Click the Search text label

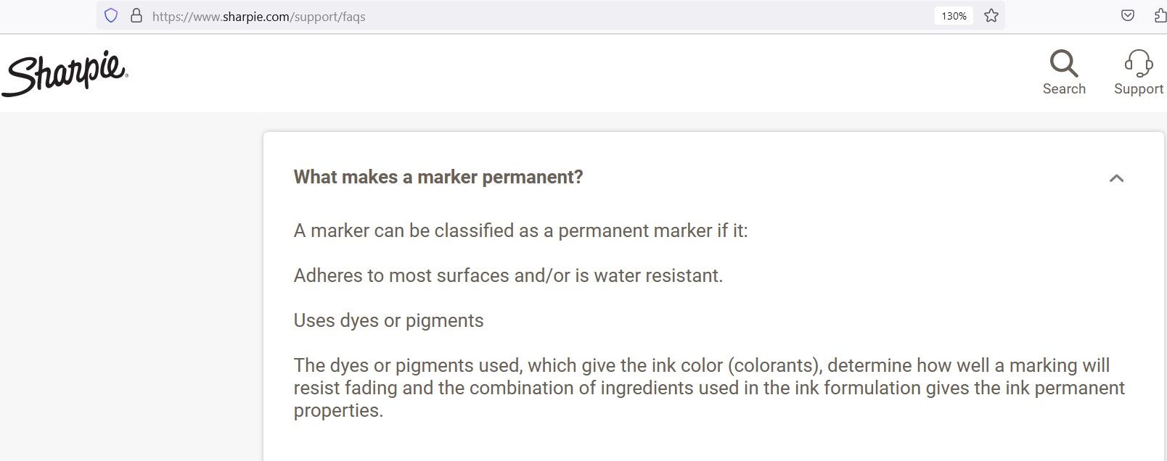click(1064, 89)
